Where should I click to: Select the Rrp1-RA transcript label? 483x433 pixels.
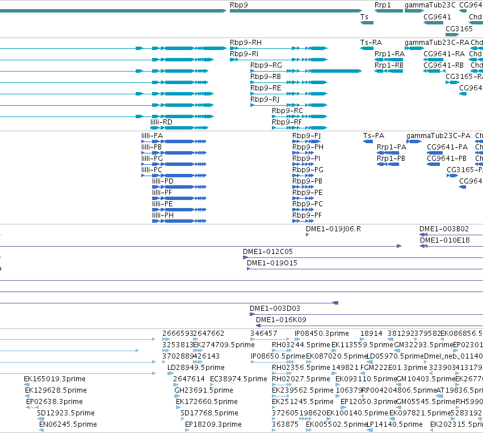tap(390, 54)
